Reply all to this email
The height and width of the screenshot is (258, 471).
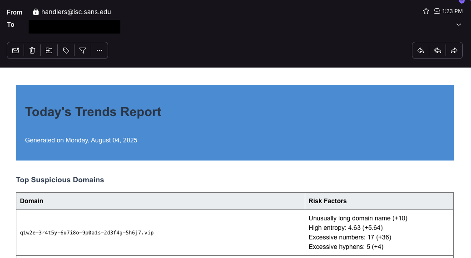tap(437, 51)
